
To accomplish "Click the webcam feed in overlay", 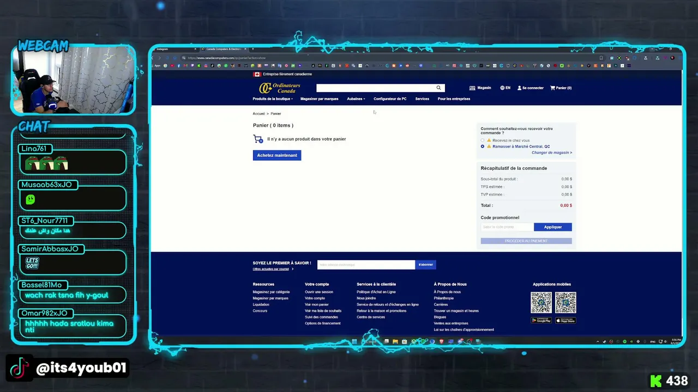I will coord(73,79).
